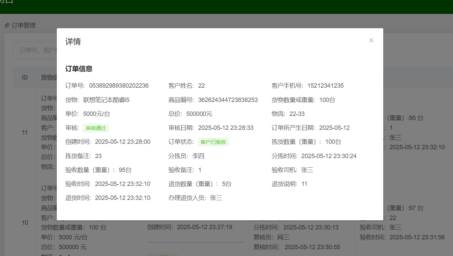The width and height of the screenshot is (453, 256).
Task: Click the order number 053892989380202236
Action: click(x=119, y=86)
